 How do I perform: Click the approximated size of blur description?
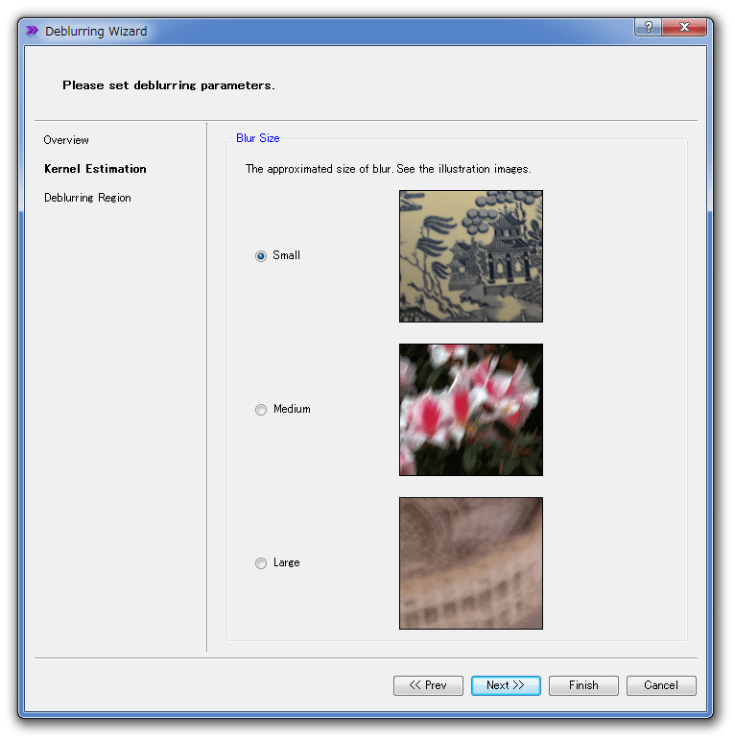(389, 169)
